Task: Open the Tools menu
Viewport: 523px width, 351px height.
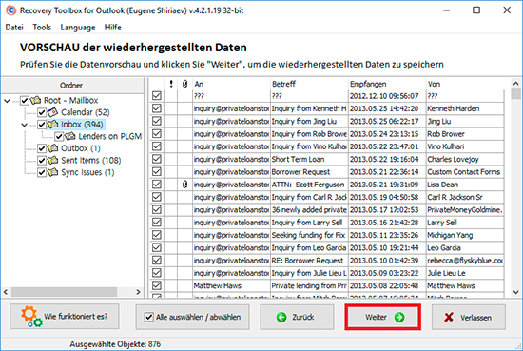Action: click(x=42, y=28)
